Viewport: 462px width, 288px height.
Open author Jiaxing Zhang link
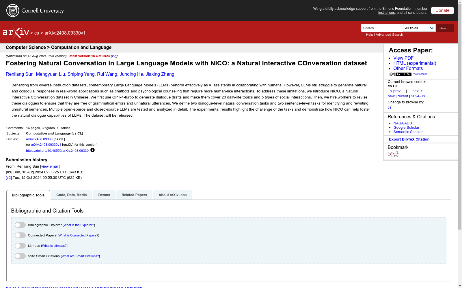tap(160, 74)
